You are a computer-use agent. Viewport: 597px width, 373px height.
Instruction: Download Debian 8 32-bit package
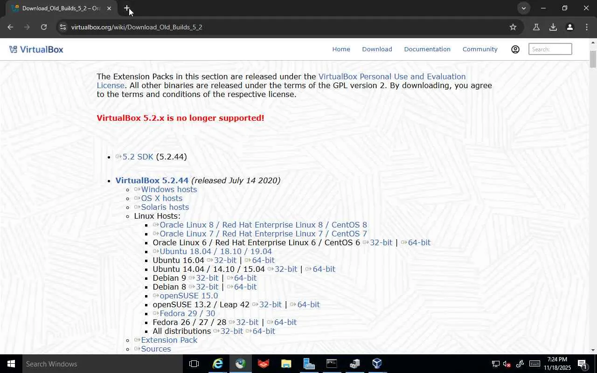(x=203, y=287)
